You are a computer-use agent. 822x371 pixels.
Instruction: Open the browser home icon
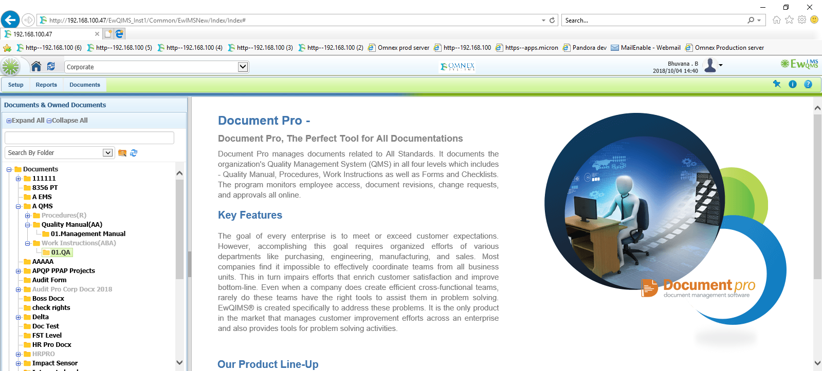(x=776, y=20)
